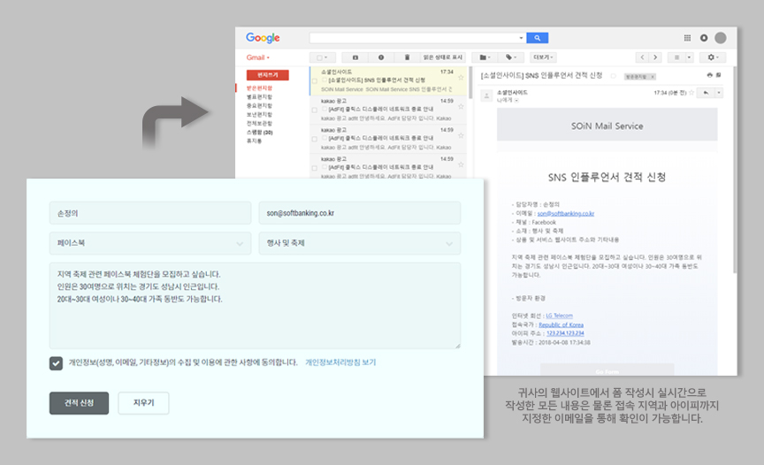Open the labels tag icon in Gmail toolbar

click(x=510, y=57)
